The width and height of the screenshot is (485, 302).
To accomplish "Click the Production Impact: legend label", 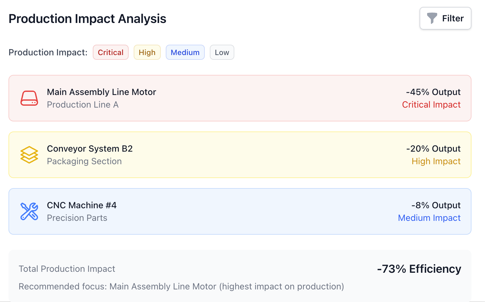I will (x=48, y=52).
